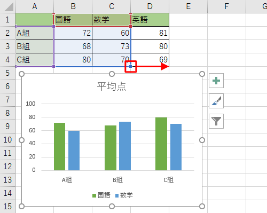The width and height of the screenshot is (267, 213).
Task: Click the A組 row label cell
Action: (x=35, y=33)
